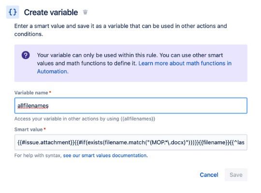Click the purple question mark info icon
The width and height of the screenshot is (261, 193).
click(26, 55)
